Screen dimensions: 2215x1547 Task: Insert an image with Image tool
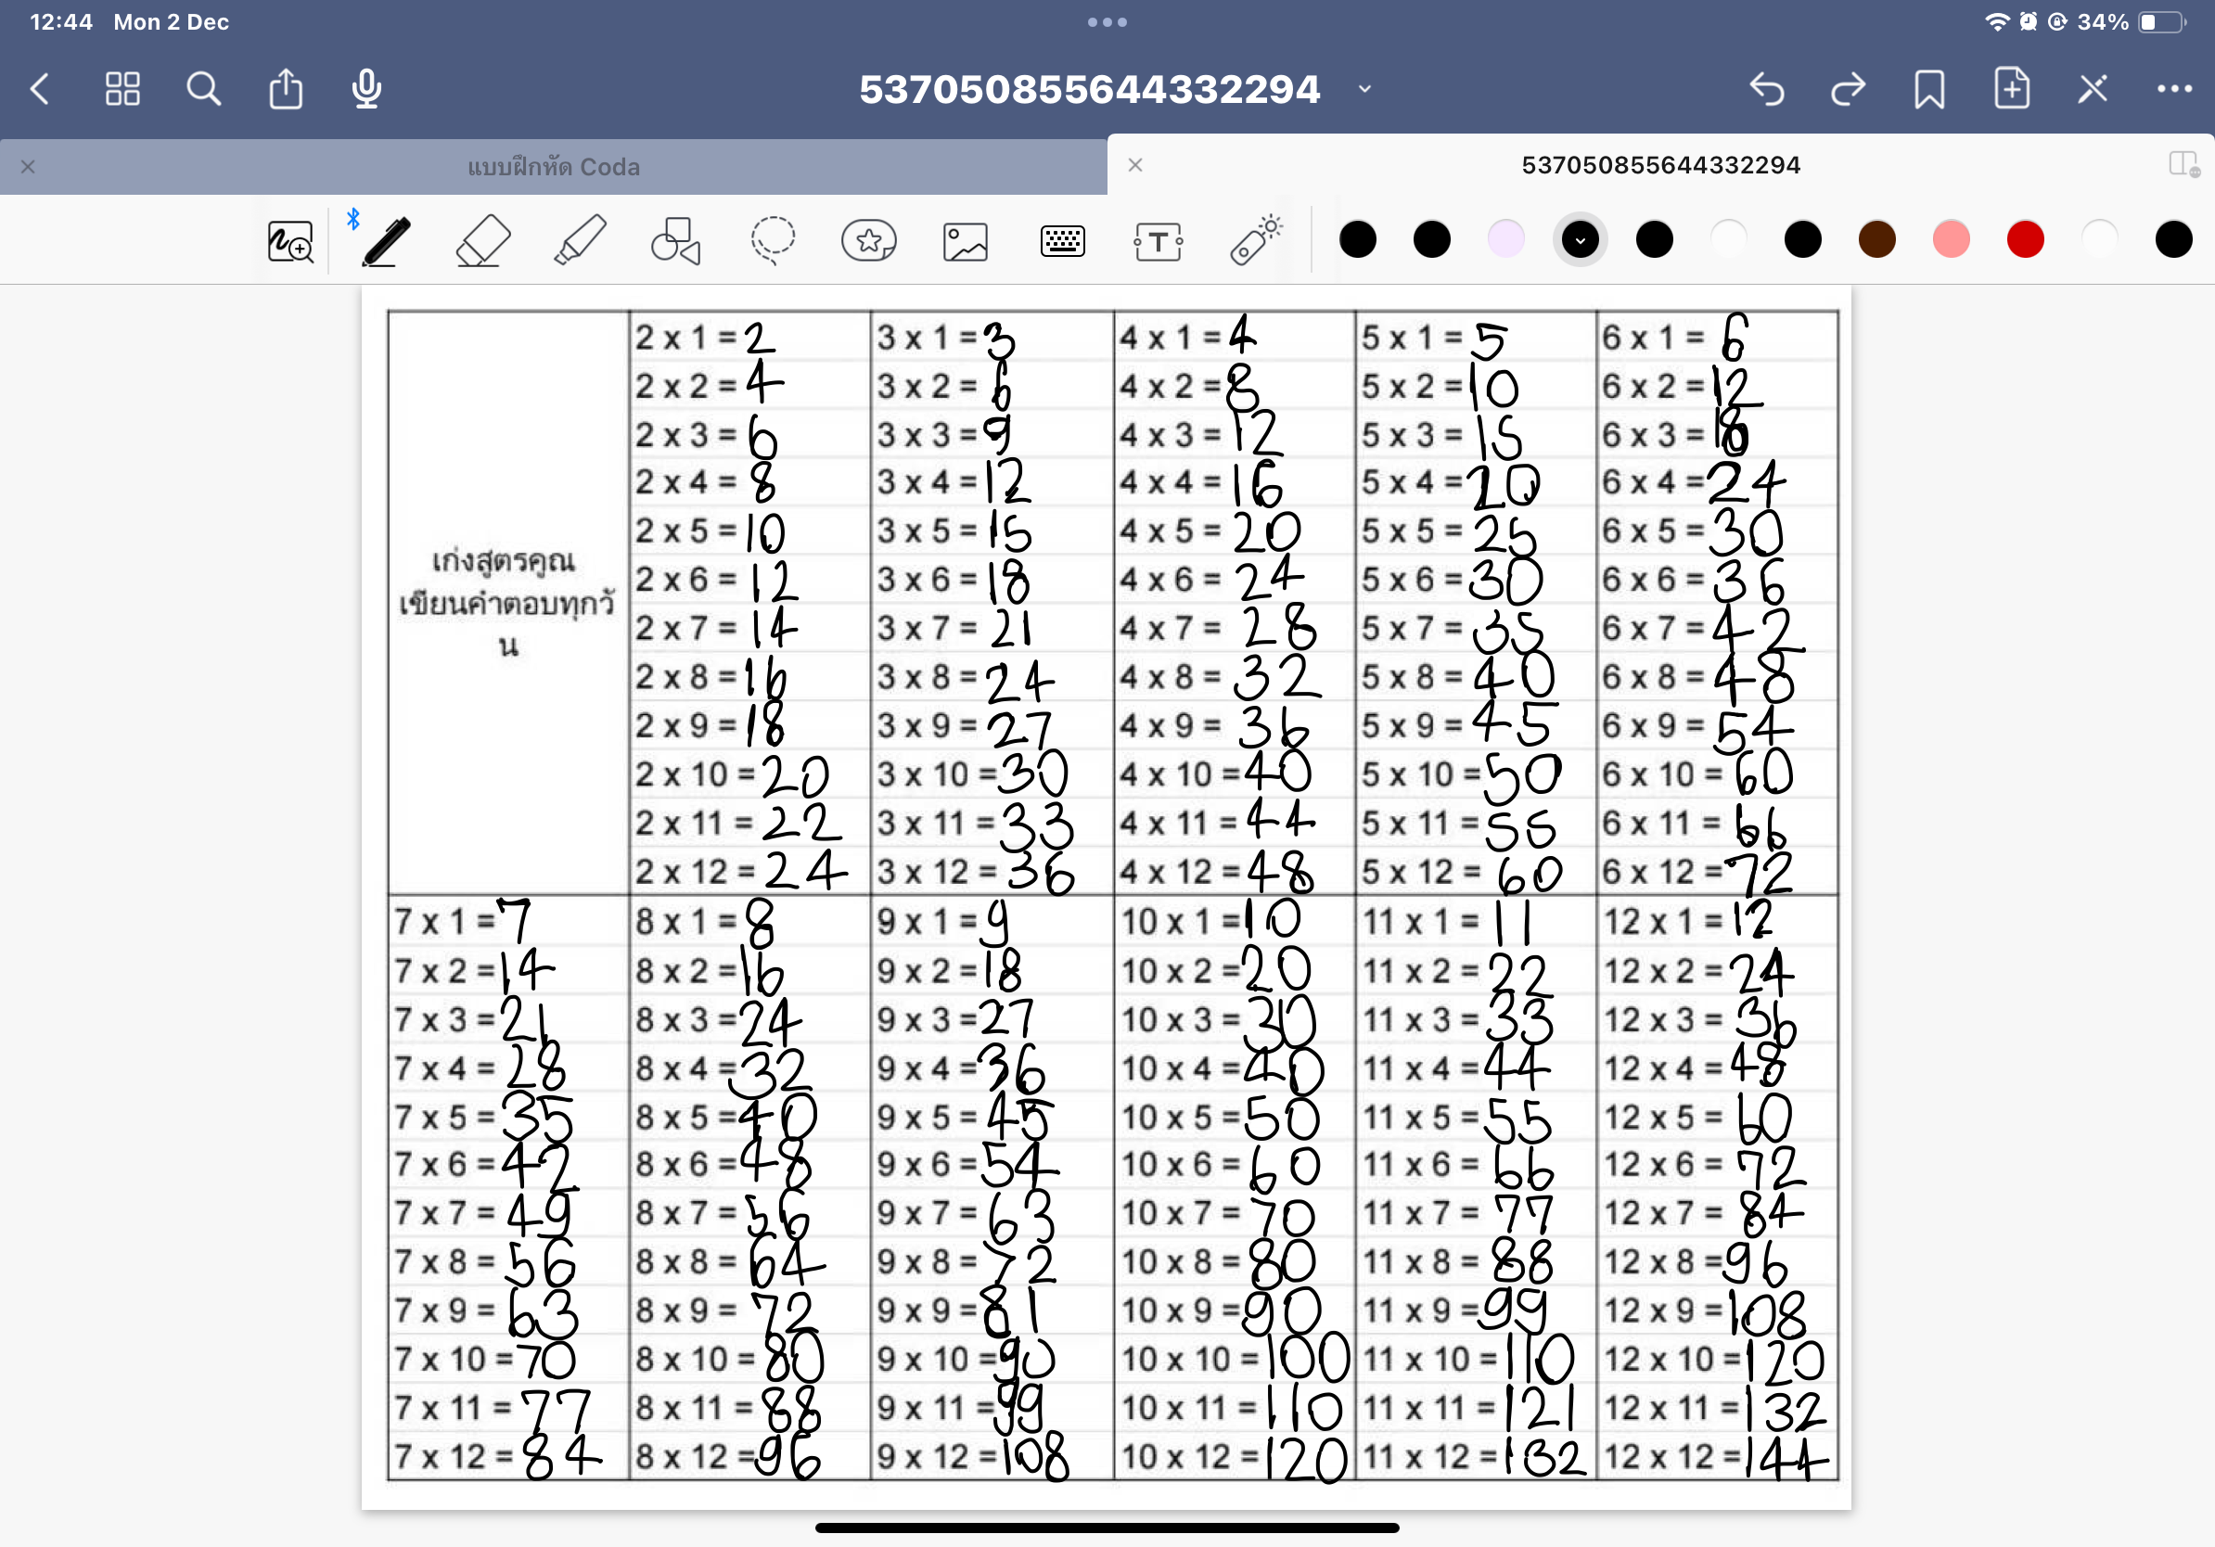pyautogui.click(x=965, y=241)
